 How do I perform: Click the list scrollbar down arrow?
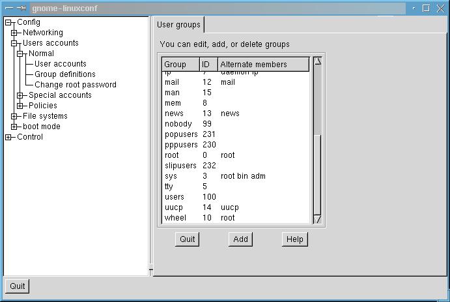pos(317,219)
